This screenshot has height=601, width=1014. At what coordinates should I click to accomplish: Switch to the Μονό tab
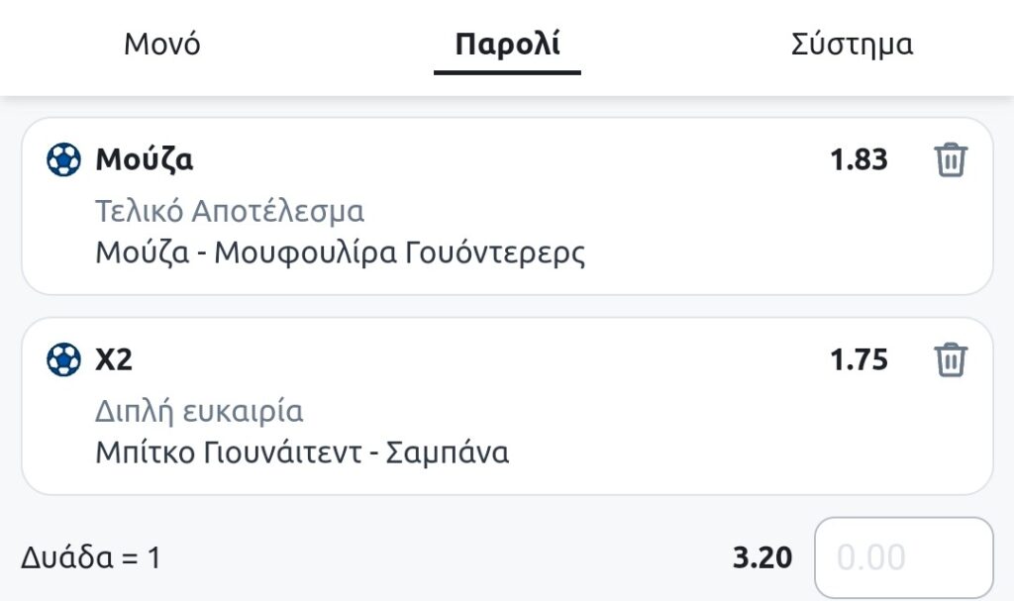click(162, 45)
